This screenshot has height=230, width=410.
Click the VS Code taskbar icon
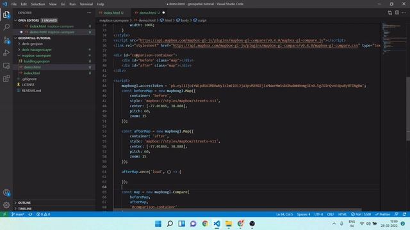pyautogui.click(x=217, y=224)
